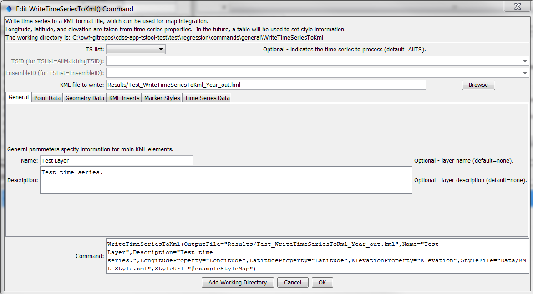
Task: Click the 'Command:' label
Action: point(90,256)
